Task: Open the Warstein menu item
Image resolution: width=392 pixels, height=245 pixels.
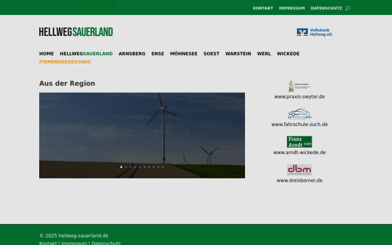Action: pyautogui.click(x=238, y=54)
